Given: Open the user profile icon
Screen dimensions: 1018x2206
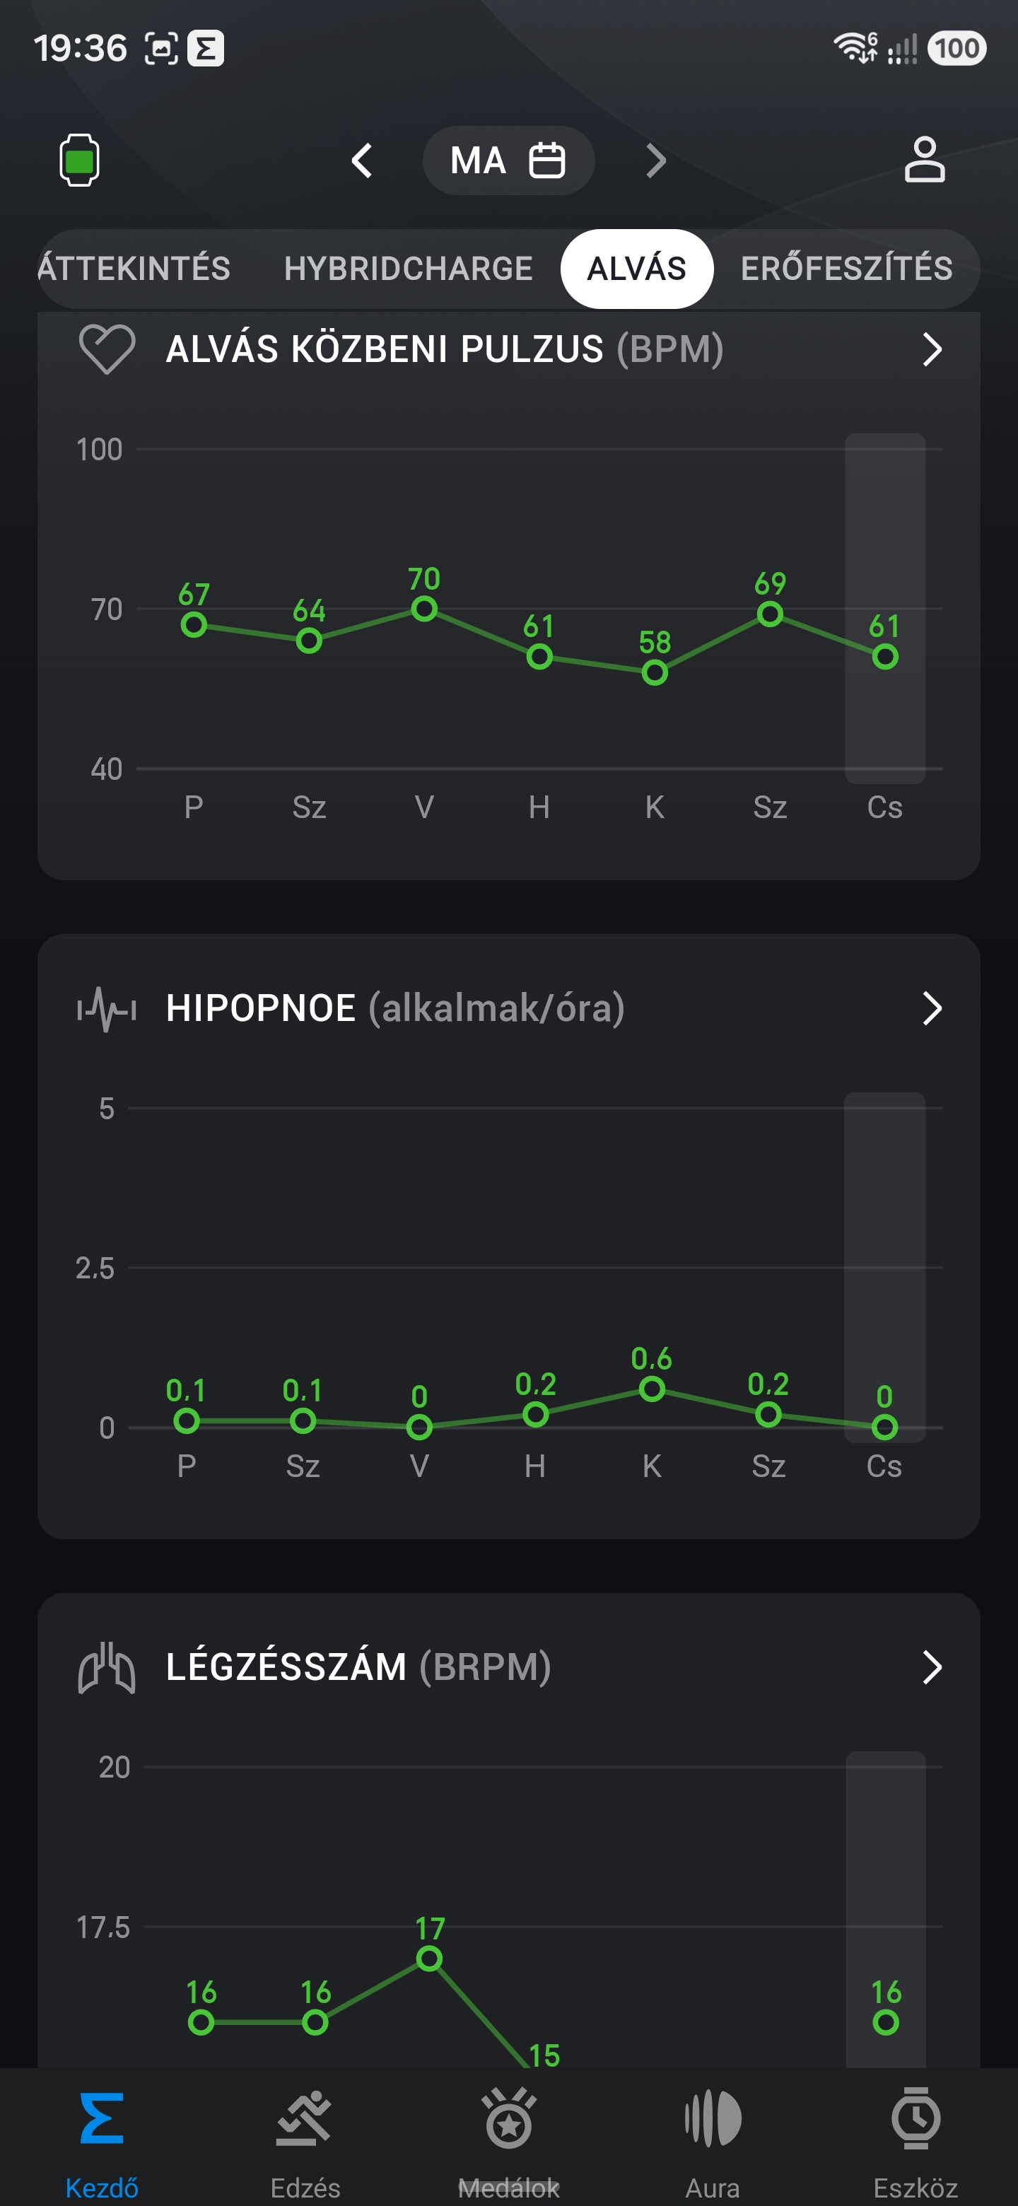Looking at the screenshot, I should pos(925,160).
